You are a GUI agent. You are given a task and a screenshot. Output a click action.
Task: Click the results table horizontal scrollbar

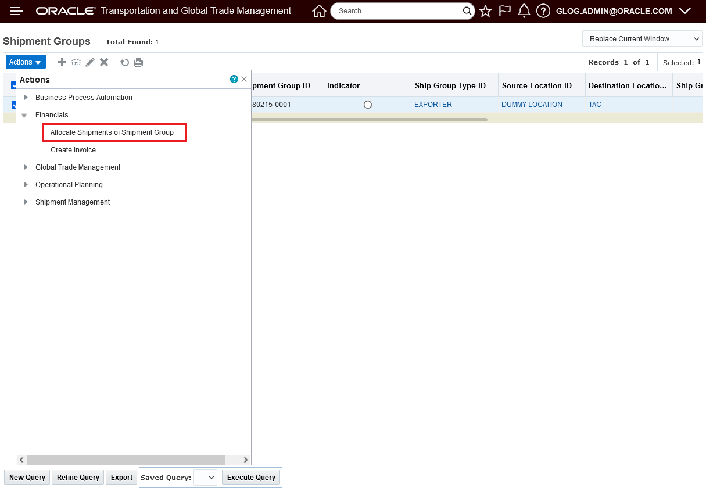click(369, 120)
